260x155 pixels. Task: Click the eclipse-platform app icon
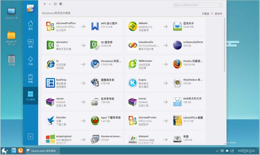click(x=178, y=45)
